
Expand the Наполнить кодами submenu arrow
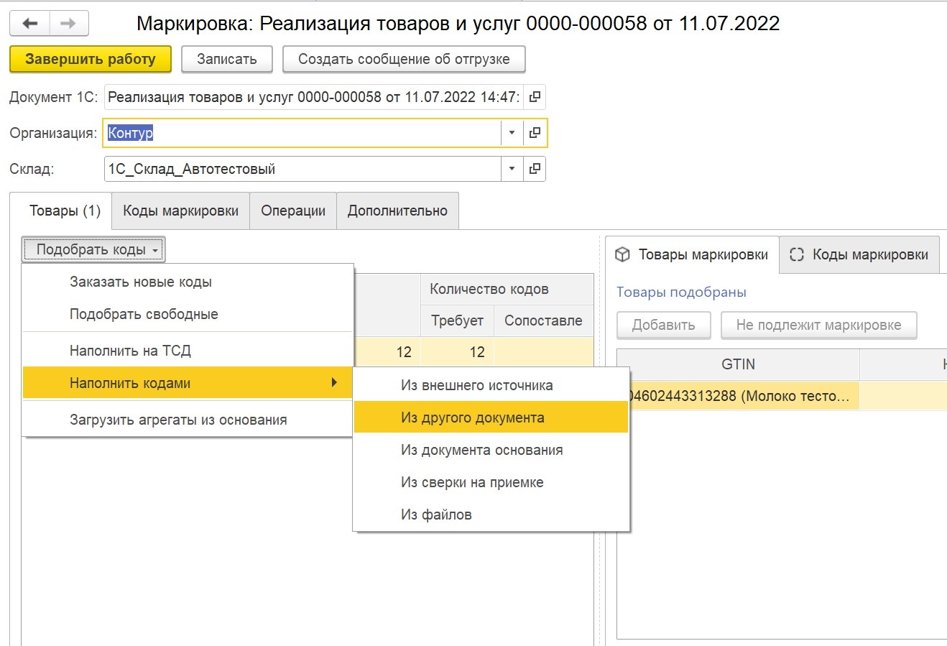point(334,383)
